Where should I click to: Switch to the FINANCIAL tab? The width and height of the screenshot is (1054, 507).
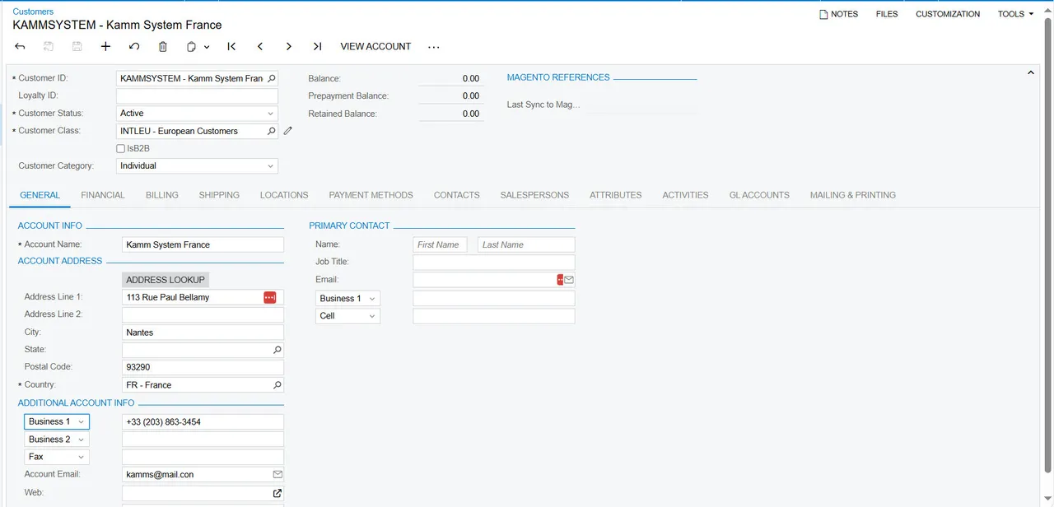103,195
